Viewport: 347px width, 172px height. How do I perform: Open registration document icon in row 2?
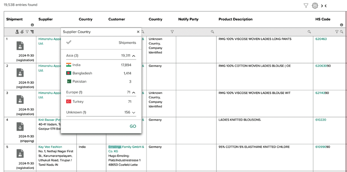(x=20, y=73)
